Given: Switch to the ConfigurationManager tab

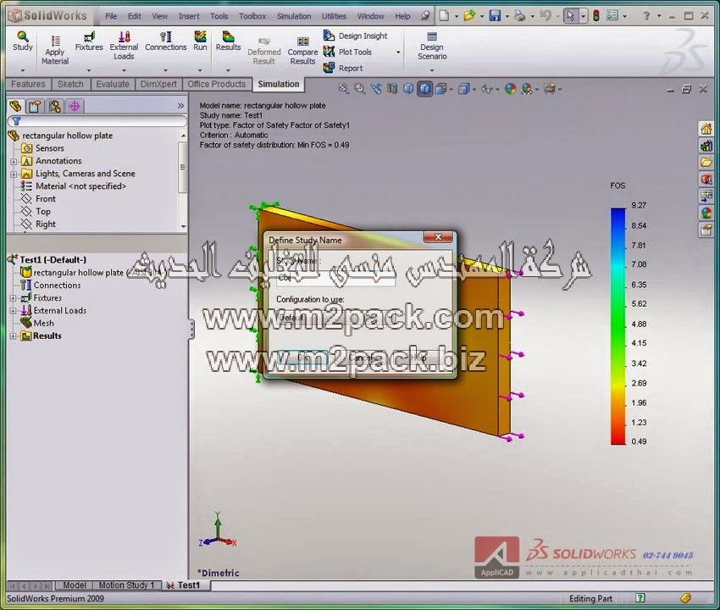Looking at the screenshot, I should 55,106.
